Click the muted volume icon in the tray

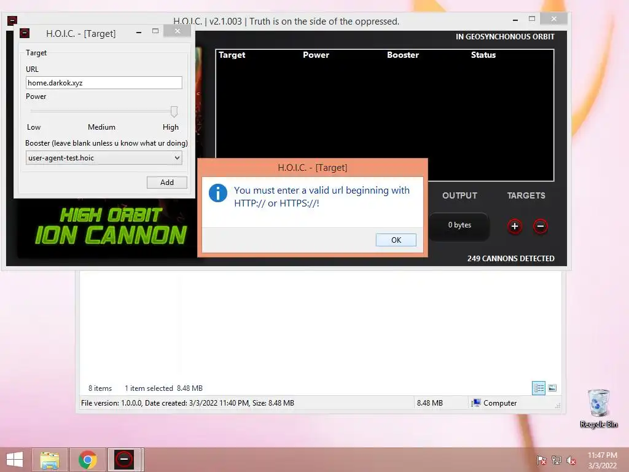pos(571,460)
